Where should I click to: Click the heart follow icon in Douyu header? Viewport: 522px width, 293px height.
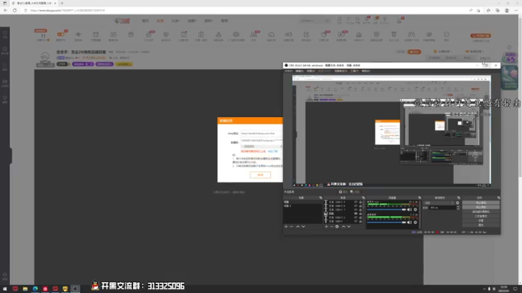point(348,20)
